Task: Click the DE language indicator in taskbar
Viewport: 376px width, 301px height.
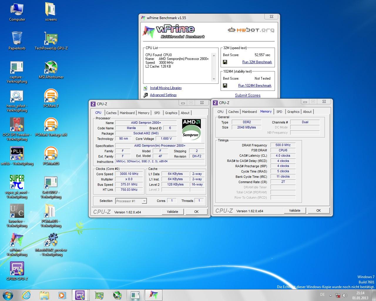Action: (x=322, y=295)
